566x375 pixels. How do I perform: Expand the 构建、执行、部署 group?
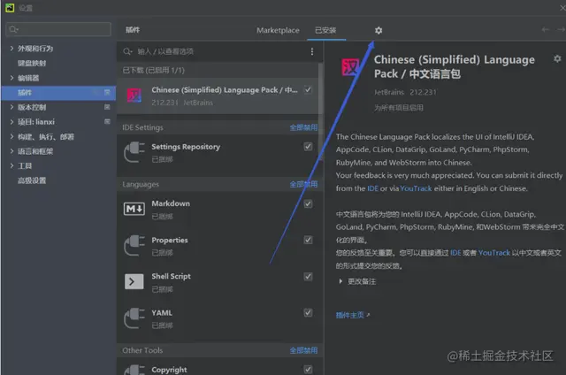(11, 136)
